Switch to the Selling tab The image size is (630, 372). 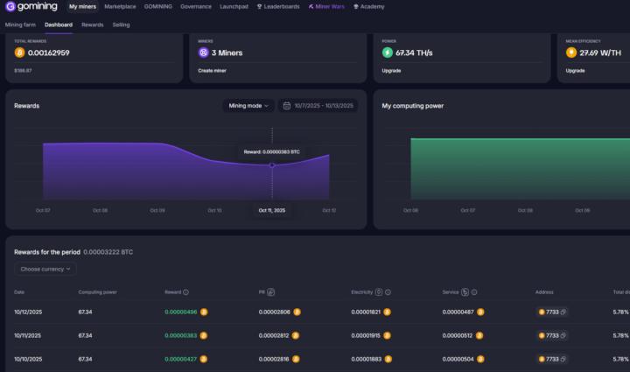[121, 25]
